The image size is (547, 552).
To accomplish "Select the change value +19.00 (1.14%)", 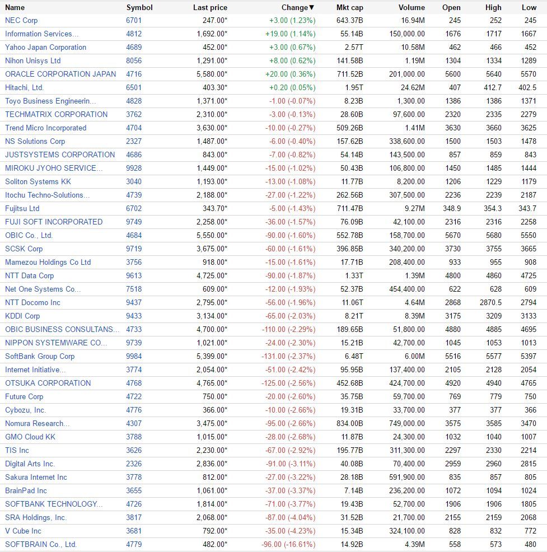I will tap(291, 34).
